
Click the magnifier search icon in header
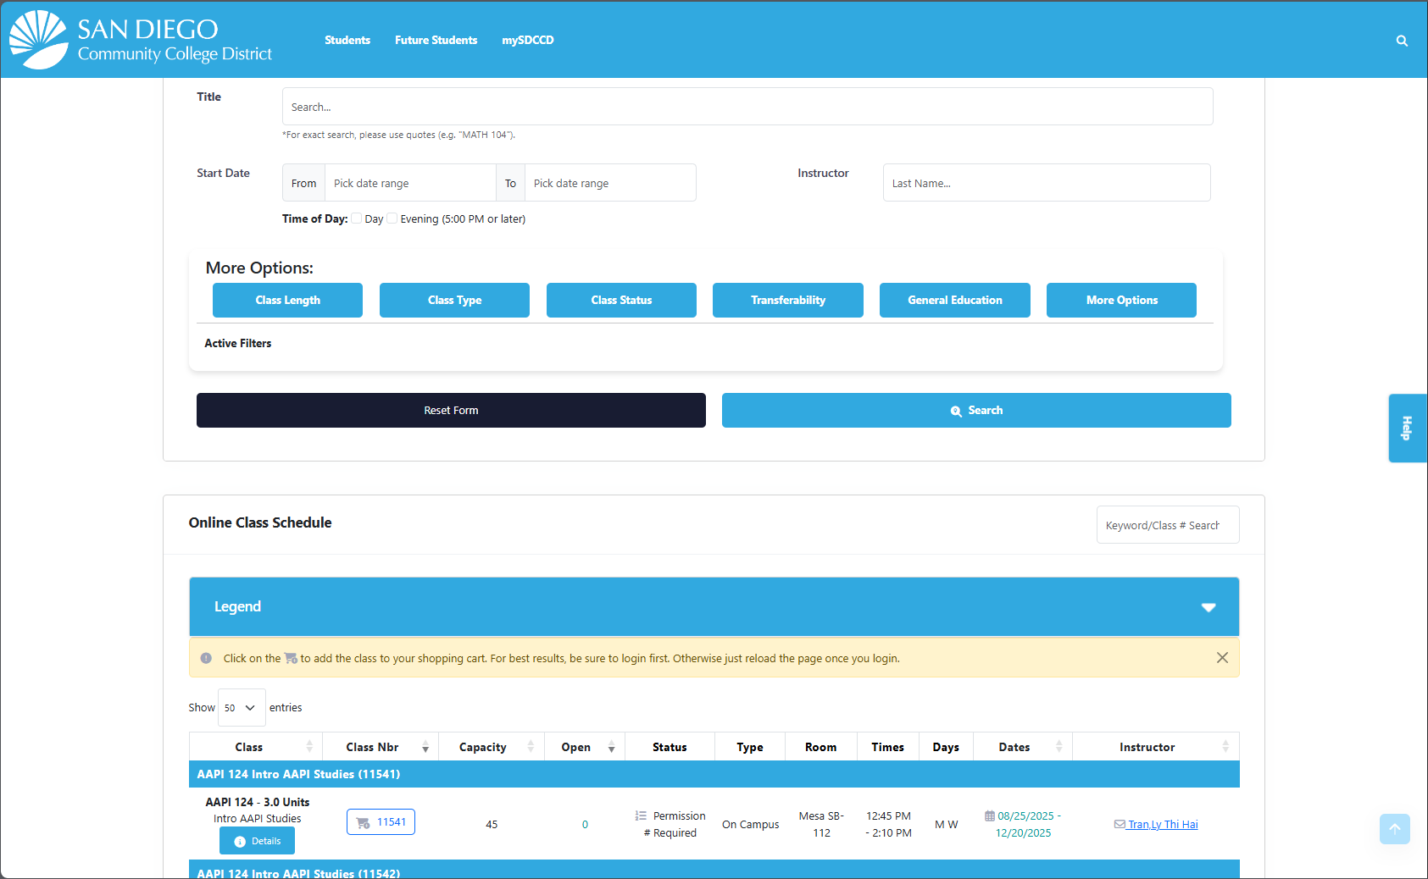tap(1402, 41)
